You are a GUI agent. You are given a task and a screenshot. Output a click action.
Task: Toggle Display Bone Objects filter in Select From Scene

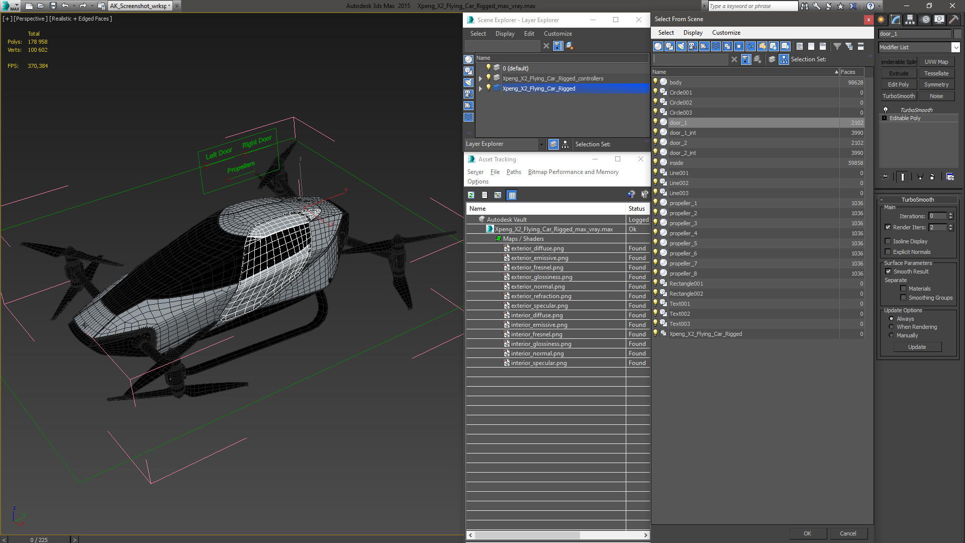[750, 46]
